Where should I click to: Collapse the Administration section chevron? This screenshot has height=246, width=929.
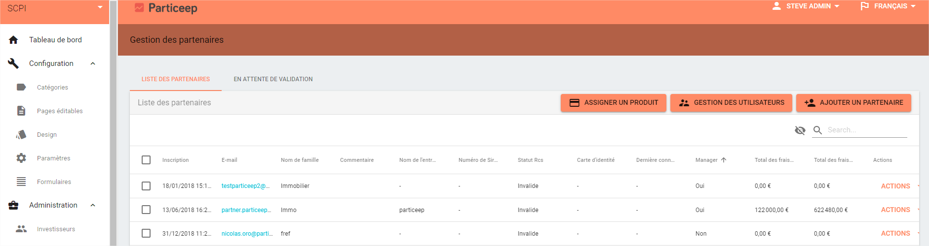click(93, 205)
